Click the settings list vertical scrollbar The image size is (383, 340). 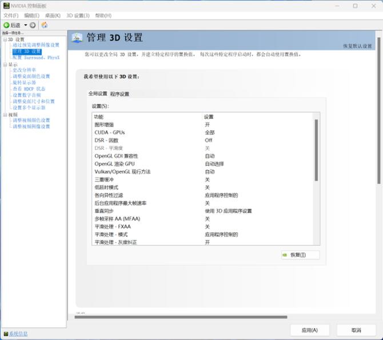click(316, 150)
